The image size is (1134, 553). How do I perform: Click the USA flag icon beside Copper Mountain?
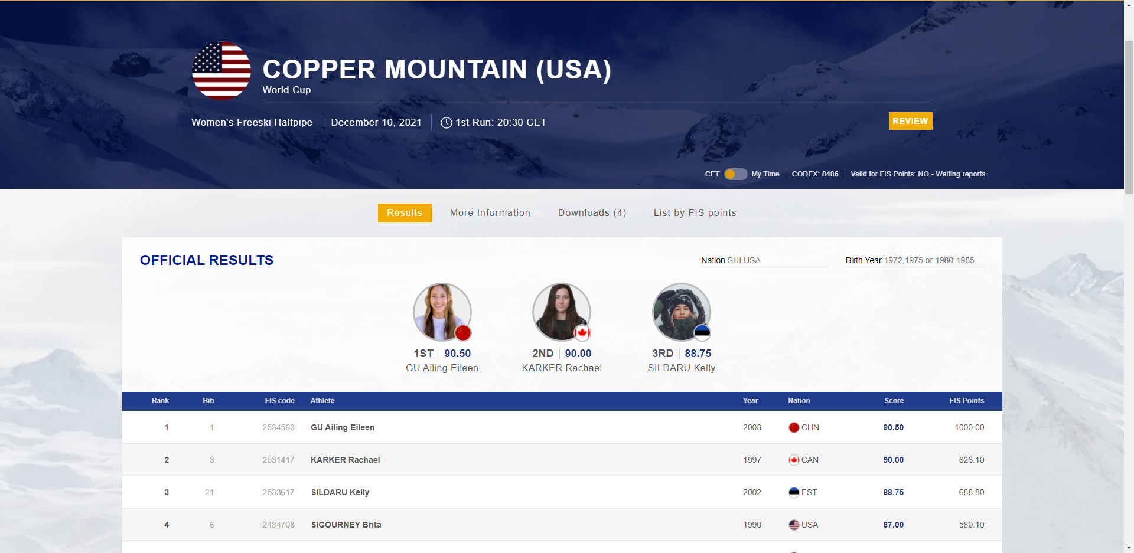221,71
